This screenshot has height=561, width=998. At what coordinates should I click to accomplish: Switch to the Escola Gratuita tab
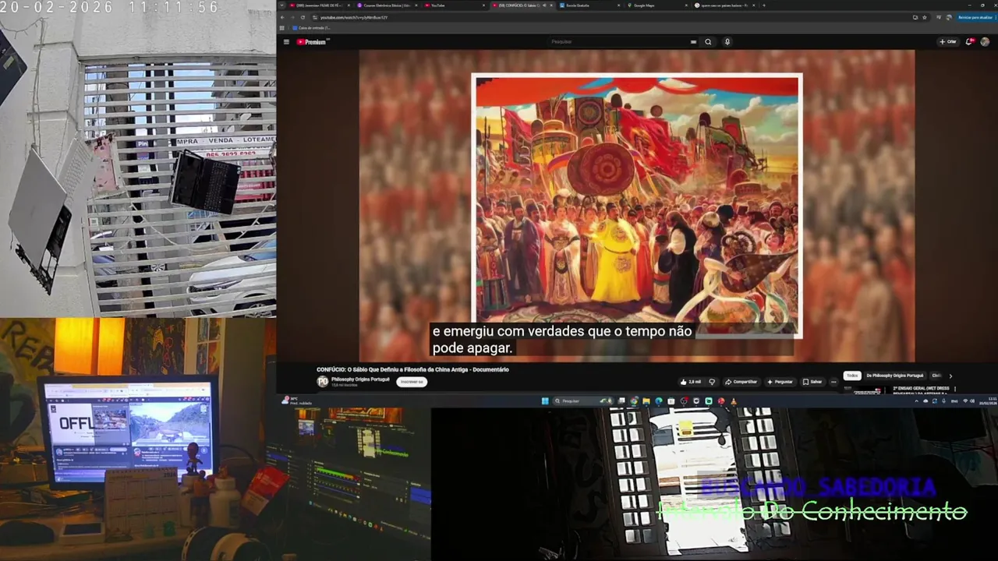click(x=589, y=5)
